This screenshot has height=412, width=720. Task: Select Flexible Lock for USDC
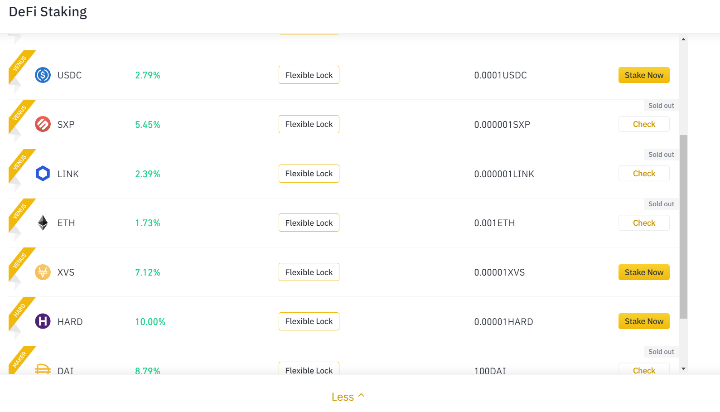(309, 75)
